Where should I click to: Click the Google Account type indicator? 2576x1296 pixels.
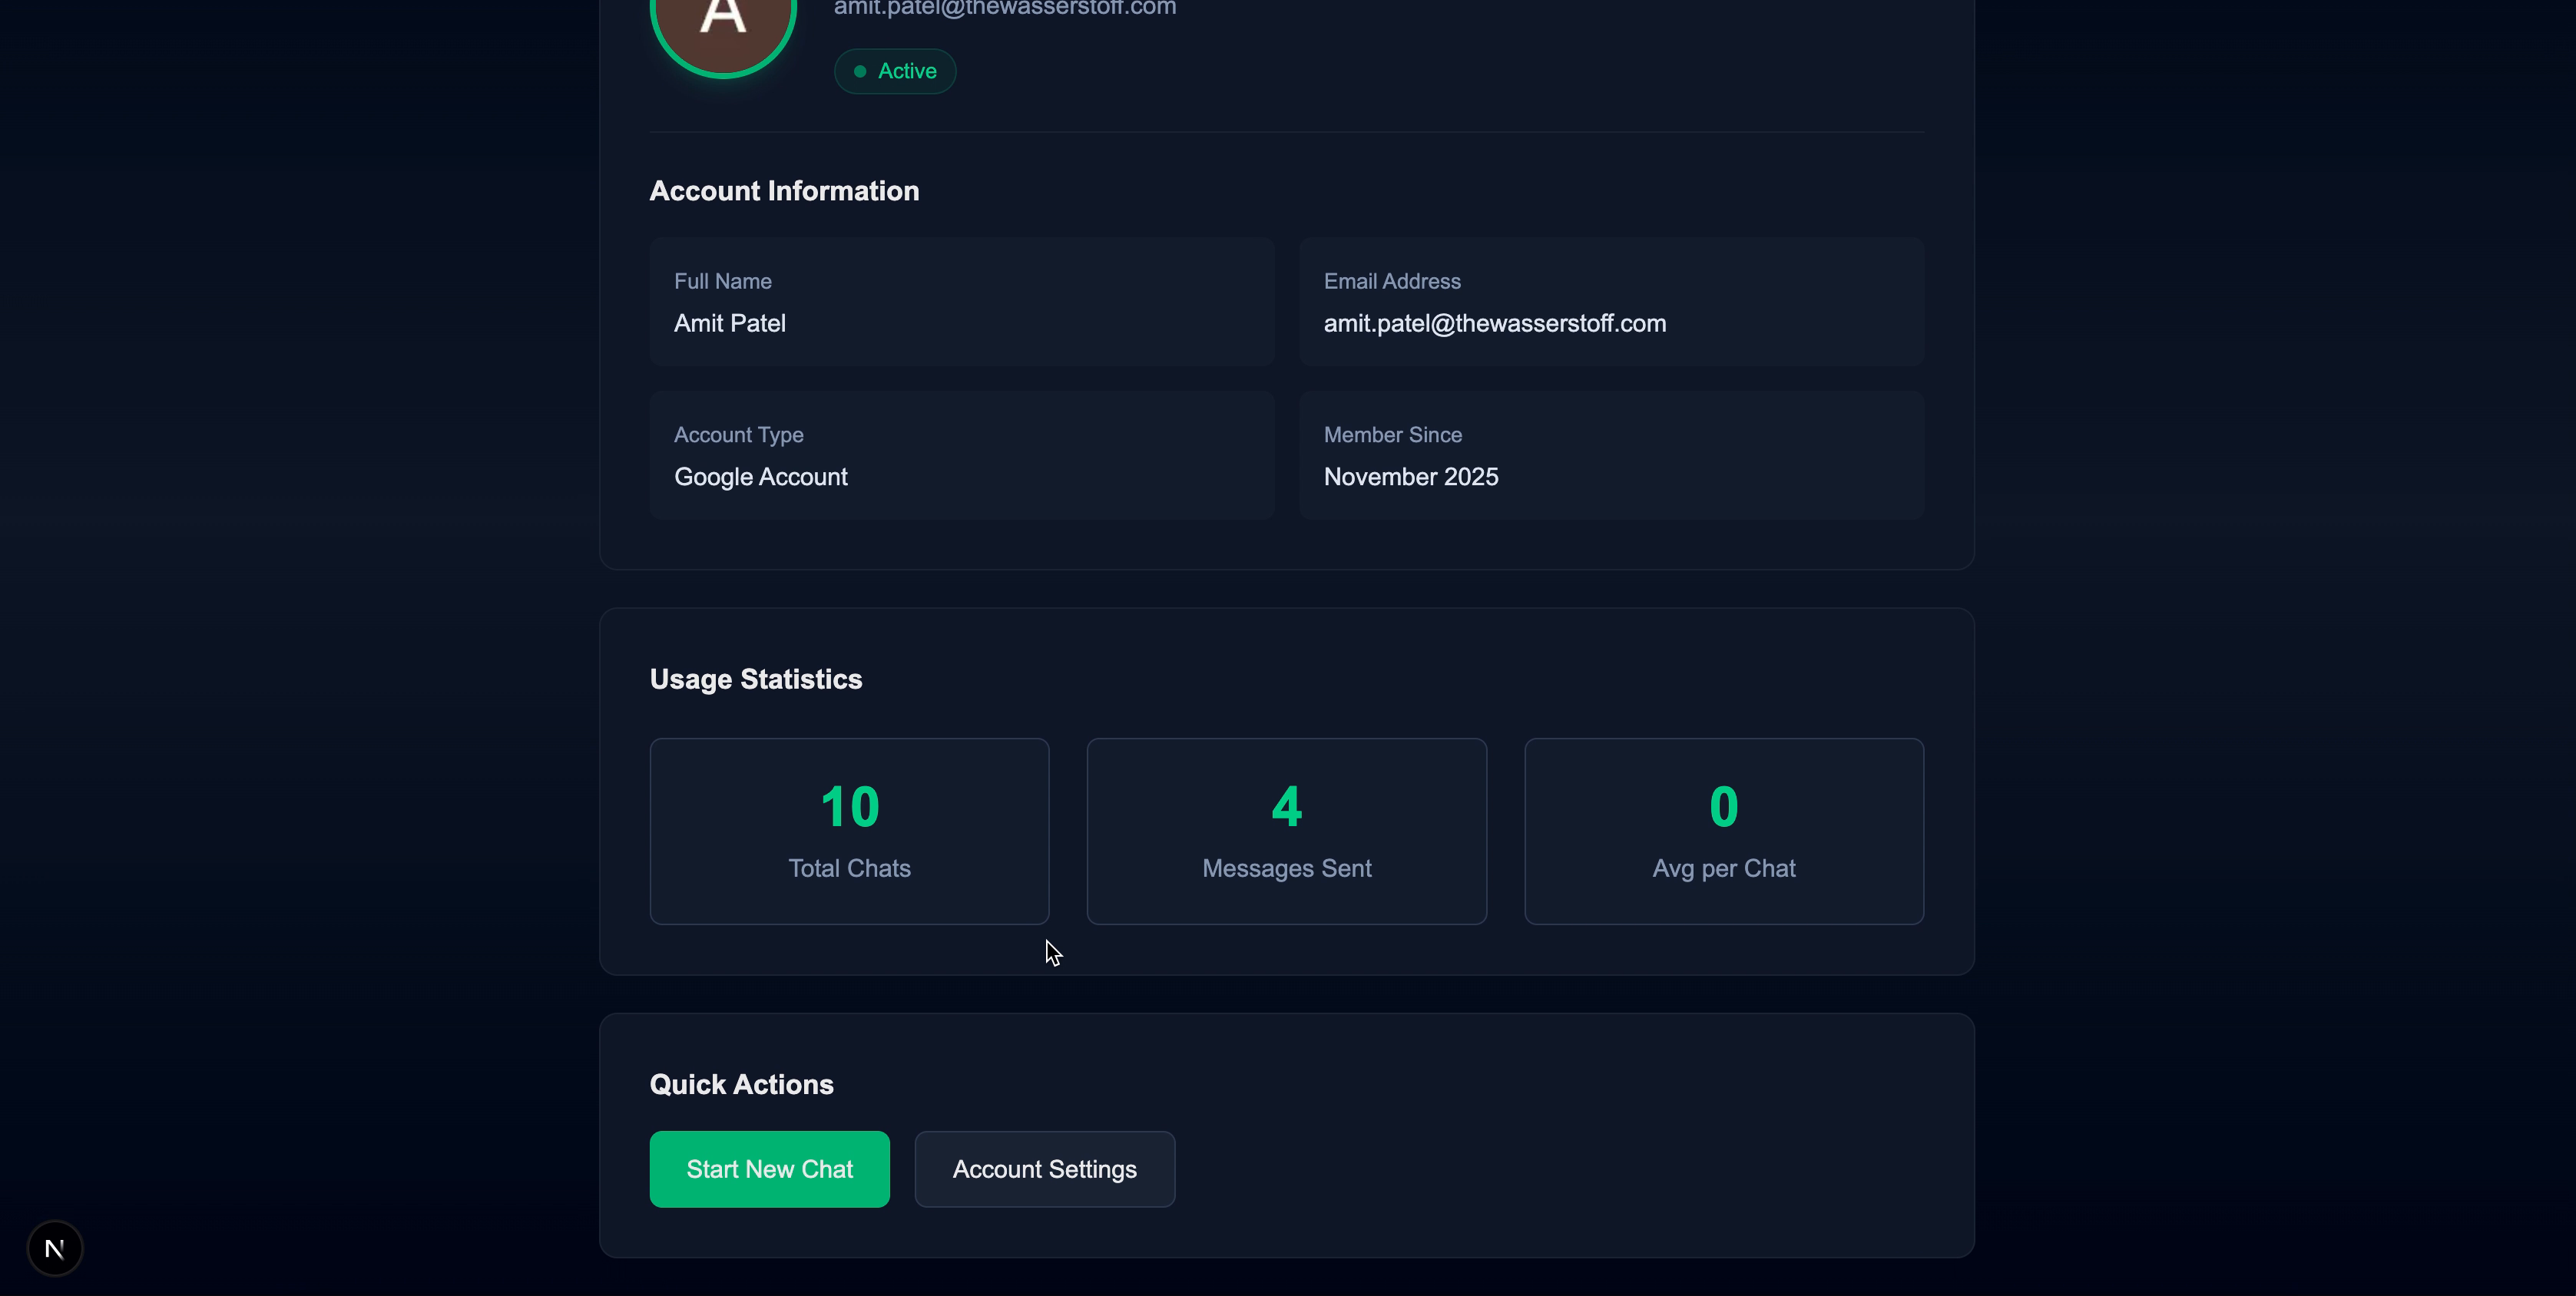(760, 477)
